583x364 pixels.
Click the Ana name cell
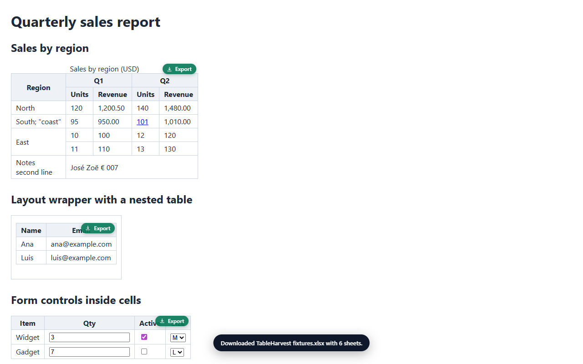(31, 244)
